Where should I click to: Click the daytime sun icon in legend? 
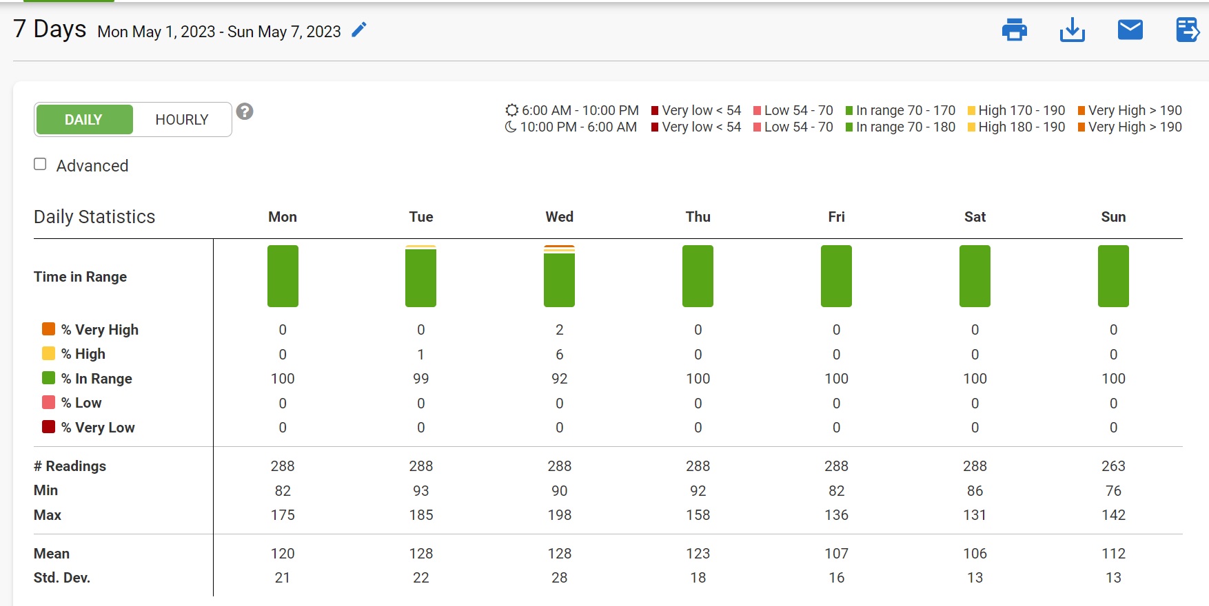(511, 110)
